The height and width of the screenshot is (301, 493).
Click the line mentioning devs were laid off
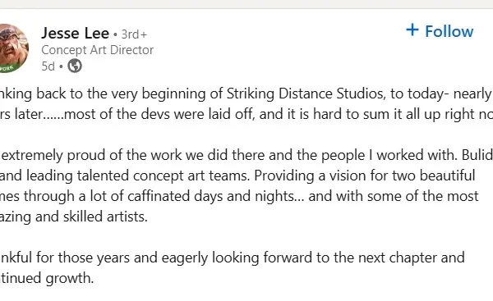click(x=246, y=114)
